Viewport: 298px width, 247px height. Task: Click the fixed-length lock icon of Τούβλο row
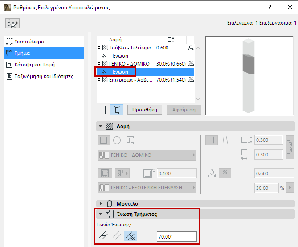tap(191, 48)
